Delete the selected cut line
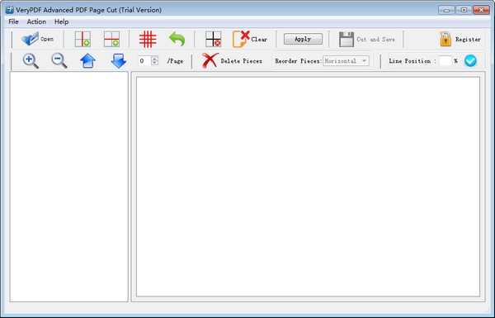The height and width of the screenshot is (318, 495). (x=213, y=39)
